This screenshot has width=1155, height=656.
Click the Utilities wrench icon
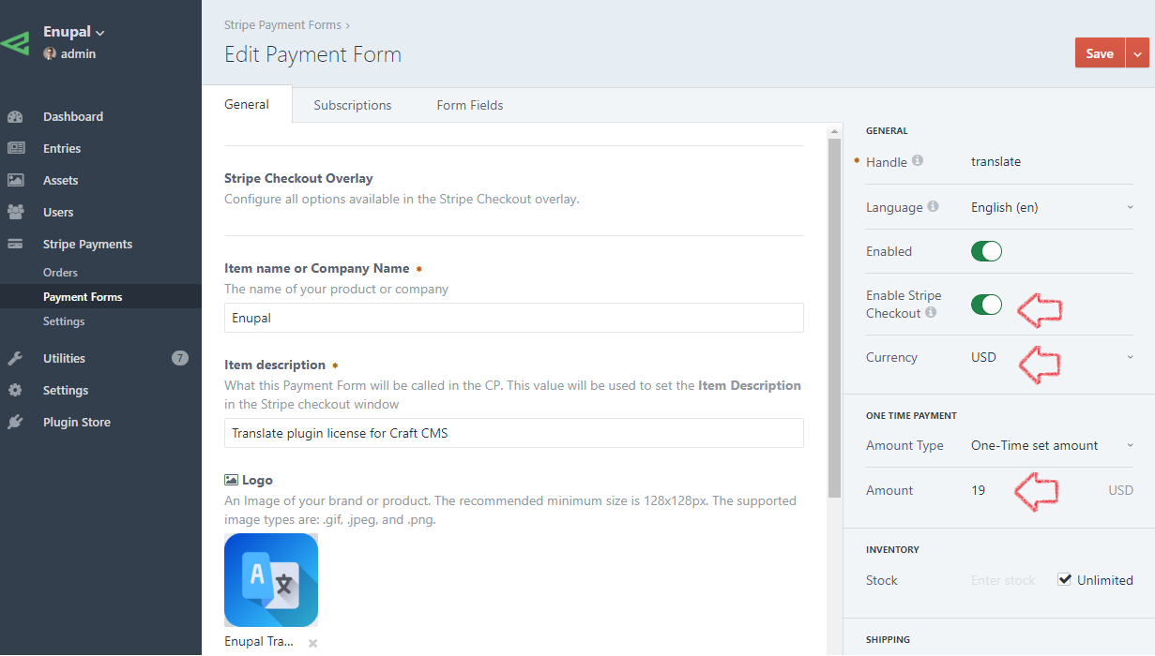coord(15,358)
